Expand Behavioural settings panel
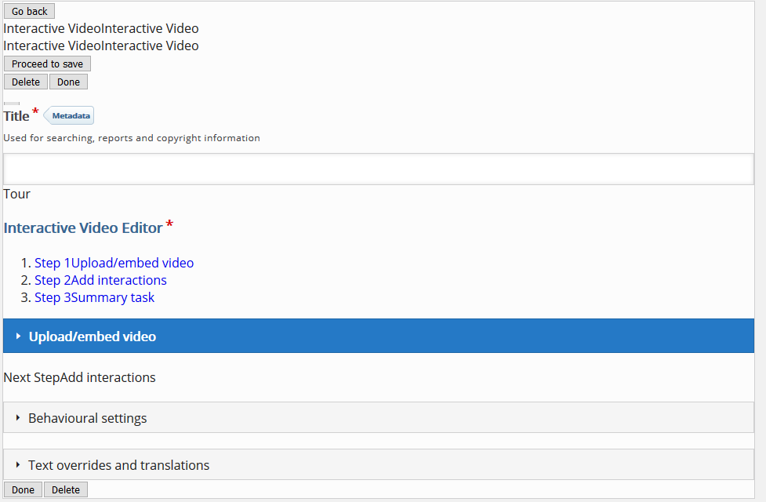The width and height of the screenshot is (766, 502). [x=379, y=417]
